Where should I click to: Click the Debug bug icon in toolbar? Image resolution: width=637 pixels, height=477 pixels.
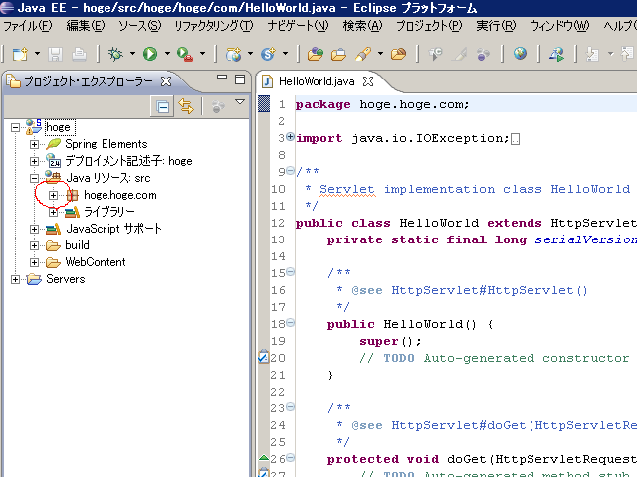(x=115, y=53)
